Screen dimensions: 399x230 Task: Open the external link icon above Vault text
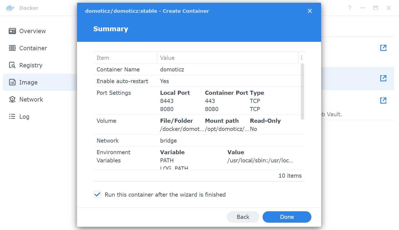[x=383, y=100]
